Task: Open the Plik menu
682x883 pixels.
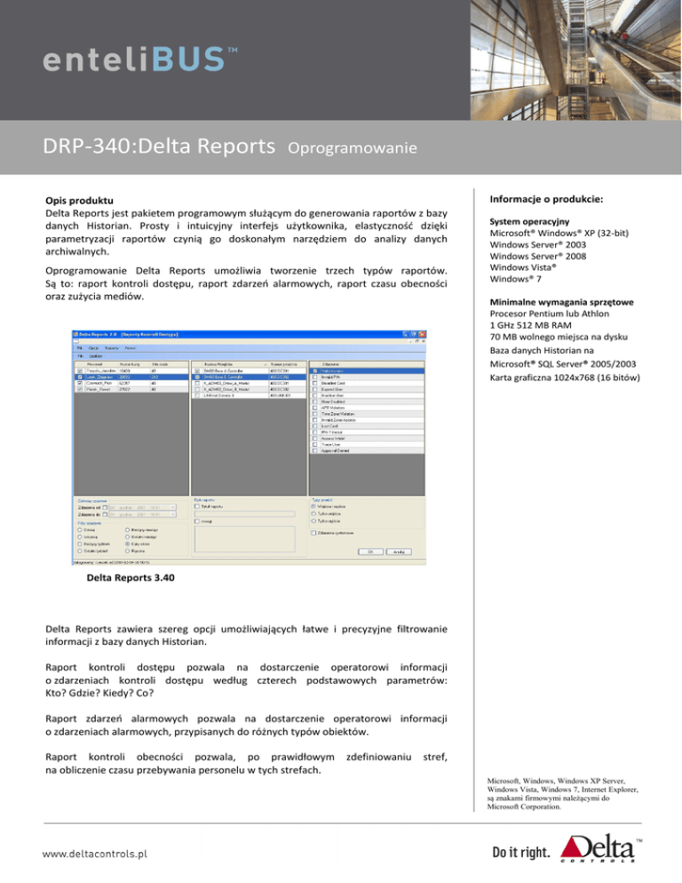Action: (78, 346)
